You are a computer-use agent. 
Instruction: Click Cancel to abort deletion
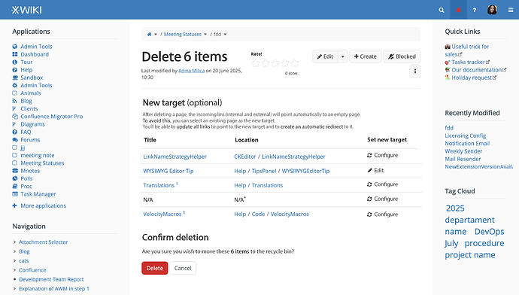tap(183, 268)
